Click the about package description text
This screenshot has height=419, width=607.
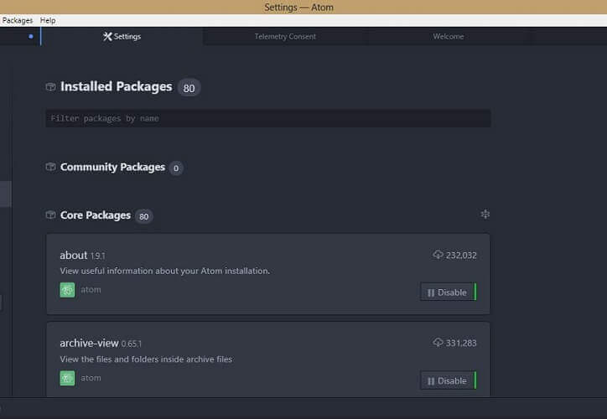tap(164, 271)
